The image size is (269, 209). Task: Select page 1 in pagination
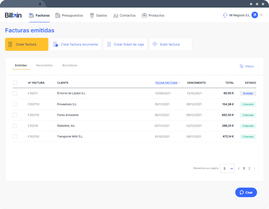coord(244,169)
